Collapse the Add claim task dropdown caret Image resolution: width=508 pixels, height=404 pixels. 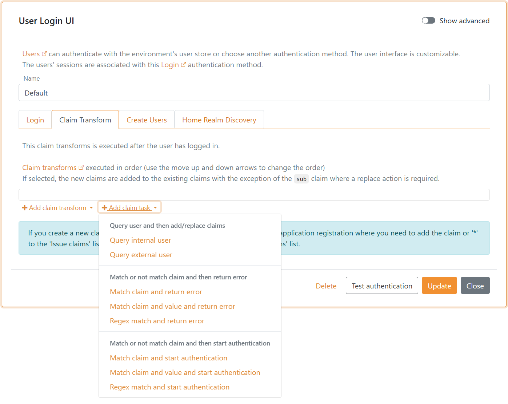click(x=155, y=208)
